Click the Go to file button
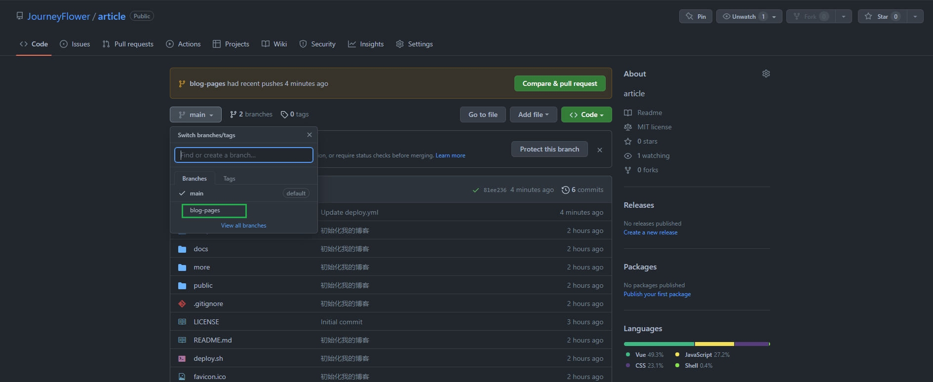The width and height of the screenshot is (933, 382). (483, 115)
